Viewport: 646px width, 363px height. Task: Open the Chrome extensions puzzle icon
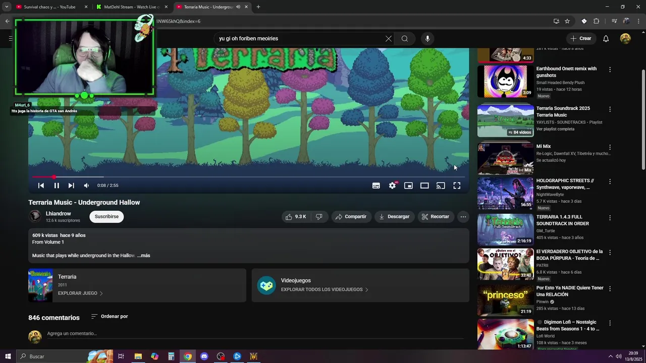[x=596, y=21]
